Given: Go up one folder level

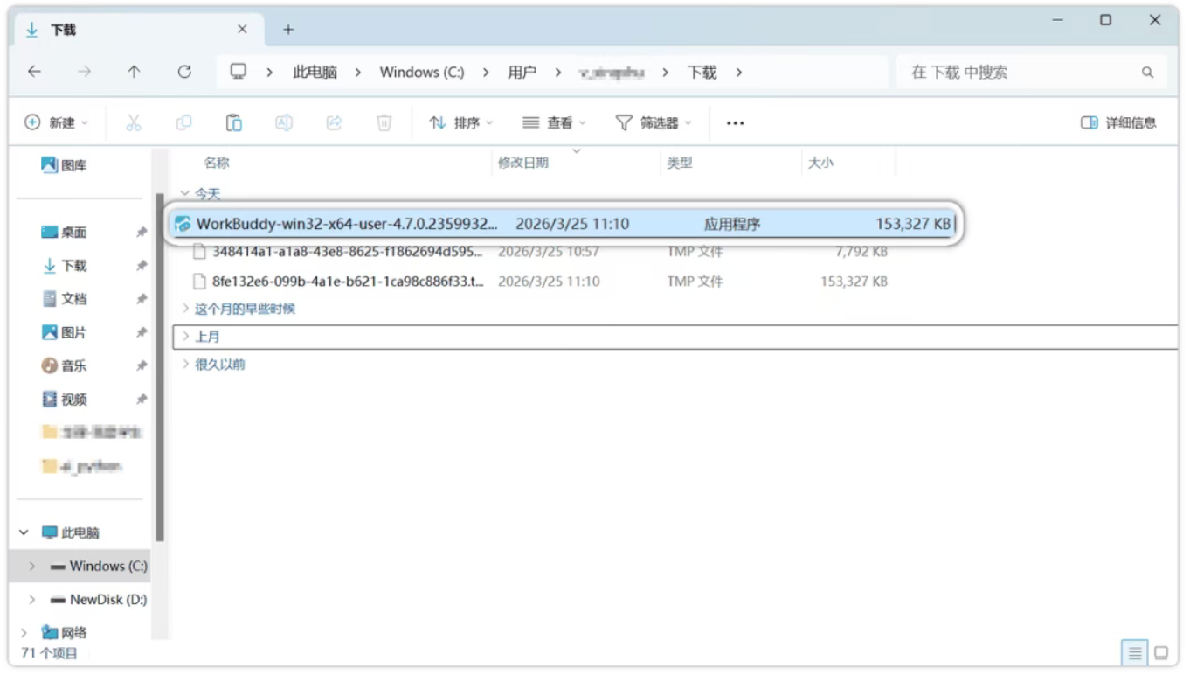Looking at the screenshot, I should 134,73.
